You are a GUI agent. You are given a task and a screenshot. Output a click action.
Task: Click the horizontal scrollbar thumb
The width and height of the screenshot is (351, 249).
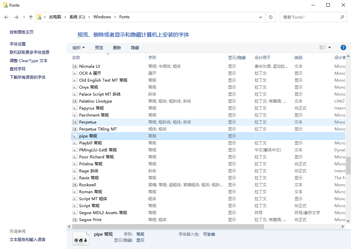[x=168, y=227]
